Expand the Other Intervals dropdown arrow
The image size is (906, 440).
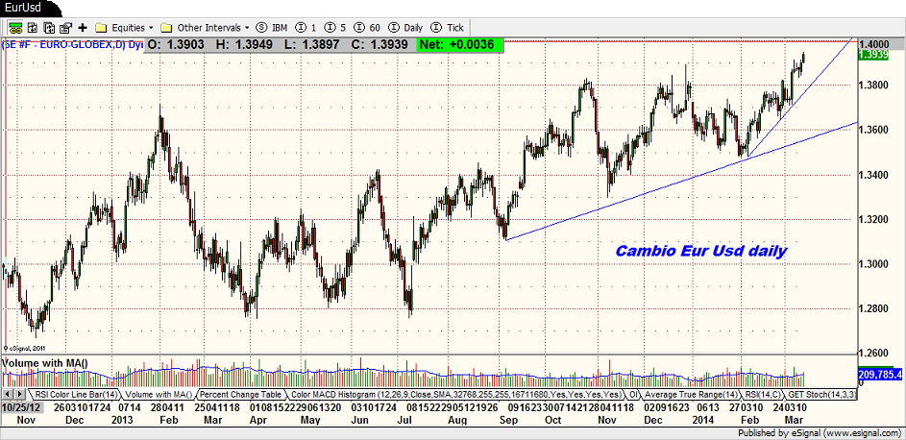(x=247, y=27)
